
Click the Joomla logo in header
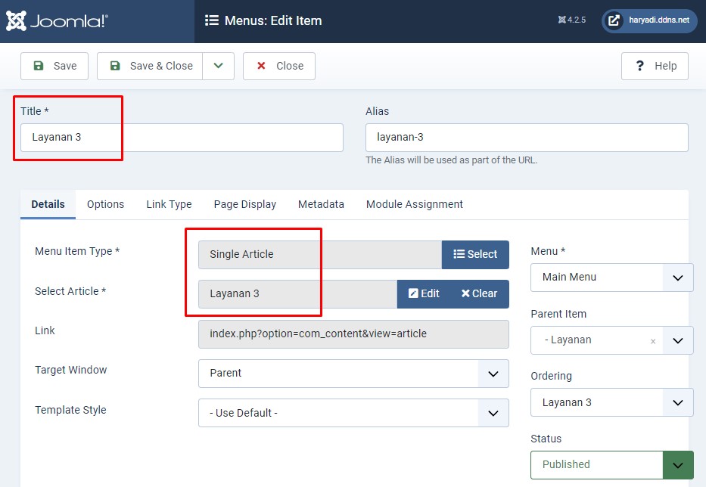click(x=57, y=21)
